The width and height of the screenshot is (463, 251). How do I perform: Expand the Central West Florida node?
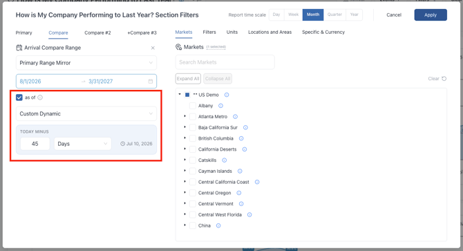tap(185, 214)
